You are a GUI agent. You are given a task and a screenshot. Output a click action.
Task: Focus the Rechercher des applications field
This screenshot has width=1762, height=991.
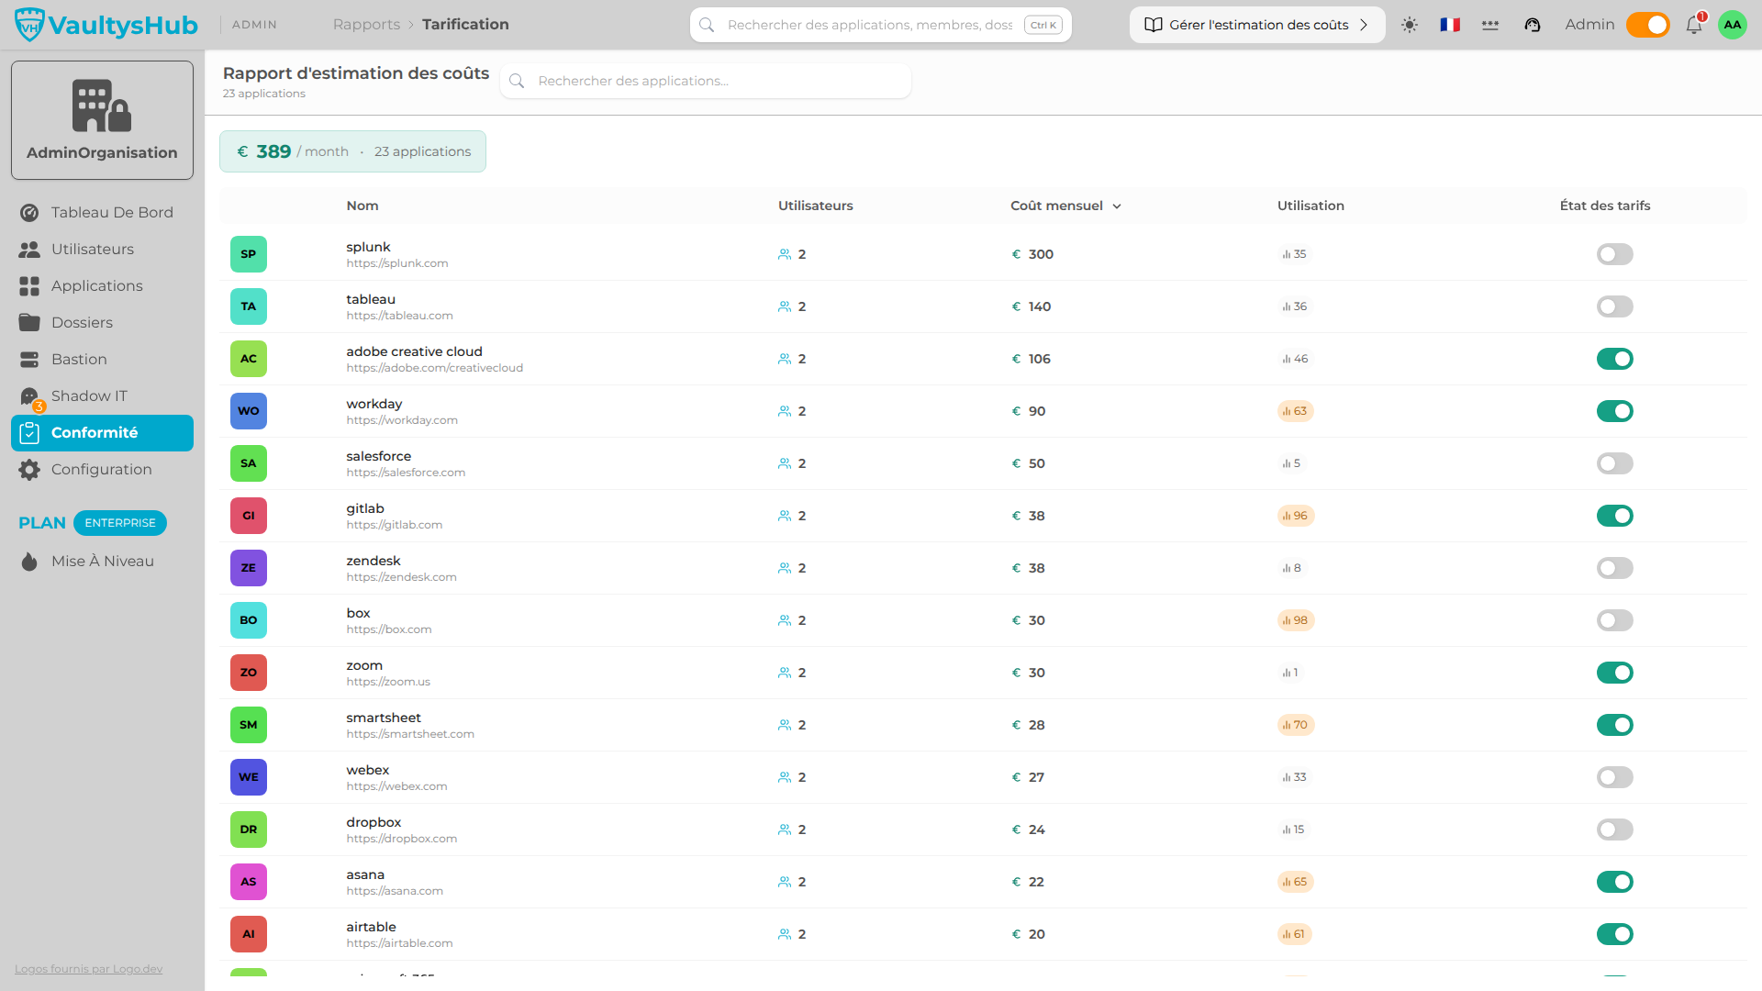click(706, 81)
